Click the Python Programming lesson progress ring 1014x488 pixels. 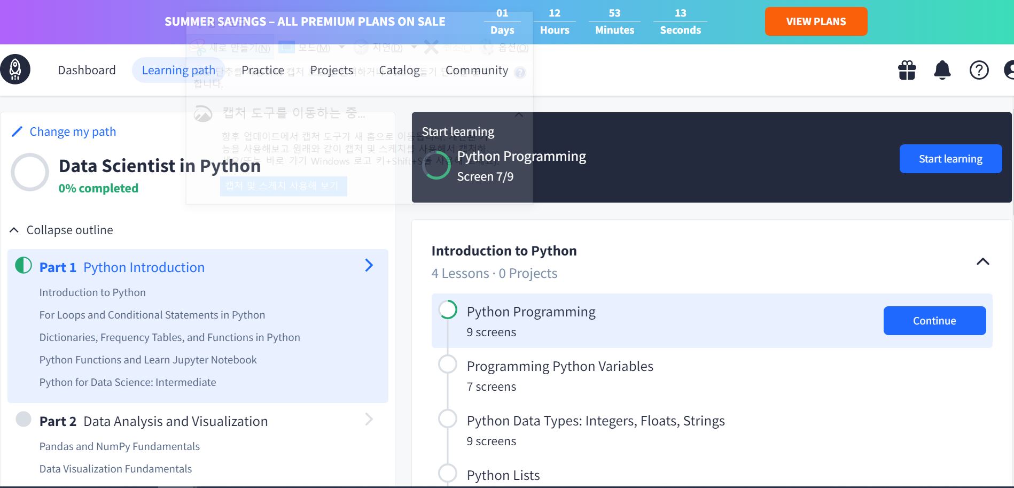[448, 309]
